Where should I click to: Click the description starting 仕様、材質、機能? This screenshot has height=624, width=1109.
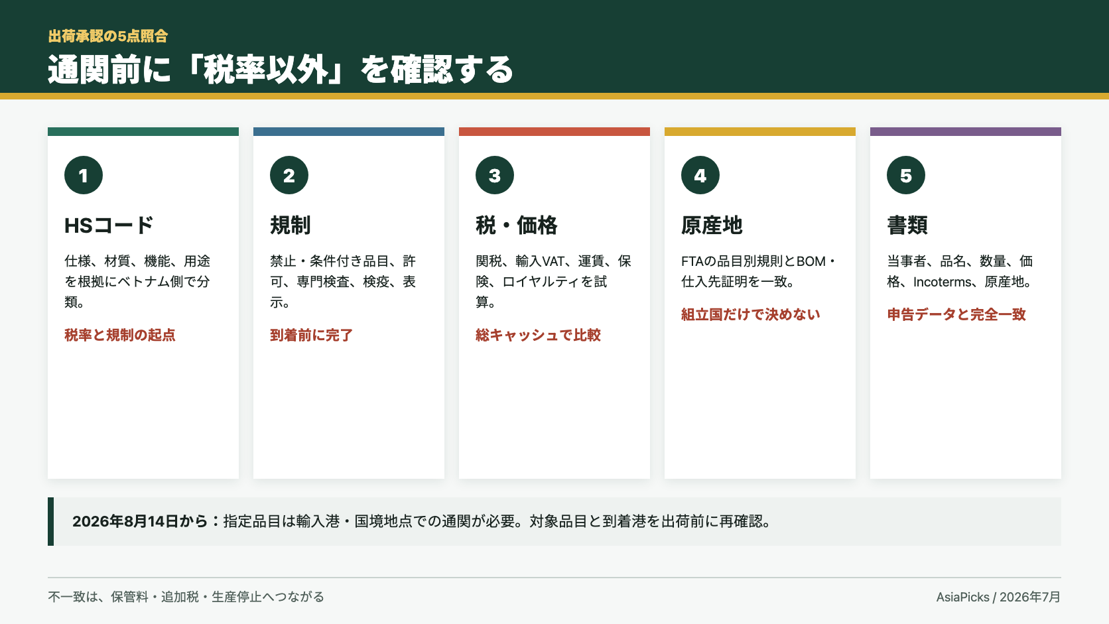[x=137, y=282]
